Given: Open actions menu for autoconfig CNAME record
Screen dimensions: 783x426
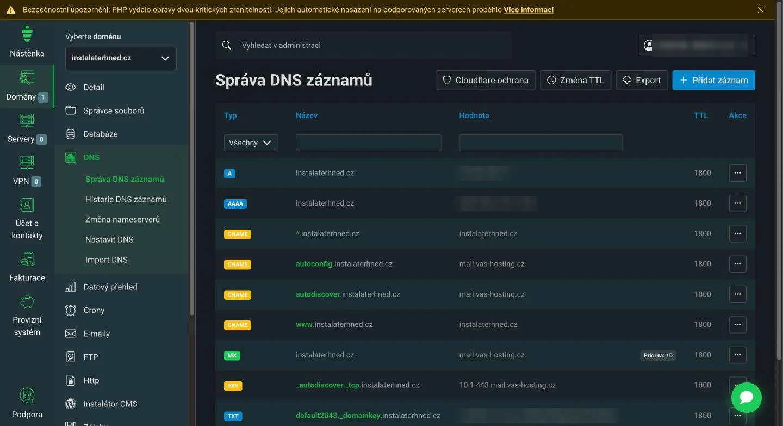Looking at the screenshot, I should pyautogui.click(x=737, y=264).
